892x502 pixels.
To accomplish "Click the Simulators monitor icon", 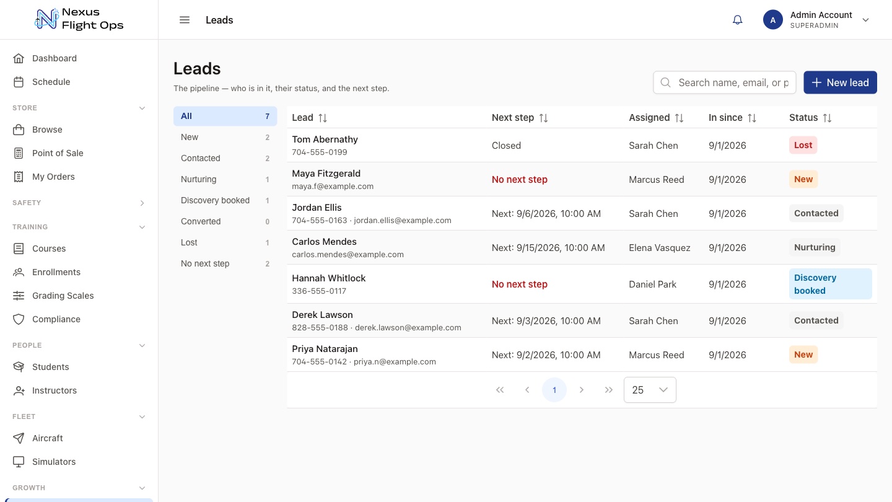I will (x=19, y=462).
